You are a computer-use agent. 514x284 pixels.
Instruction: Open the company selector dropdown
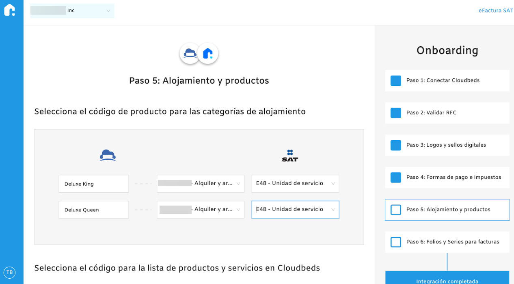72,11
